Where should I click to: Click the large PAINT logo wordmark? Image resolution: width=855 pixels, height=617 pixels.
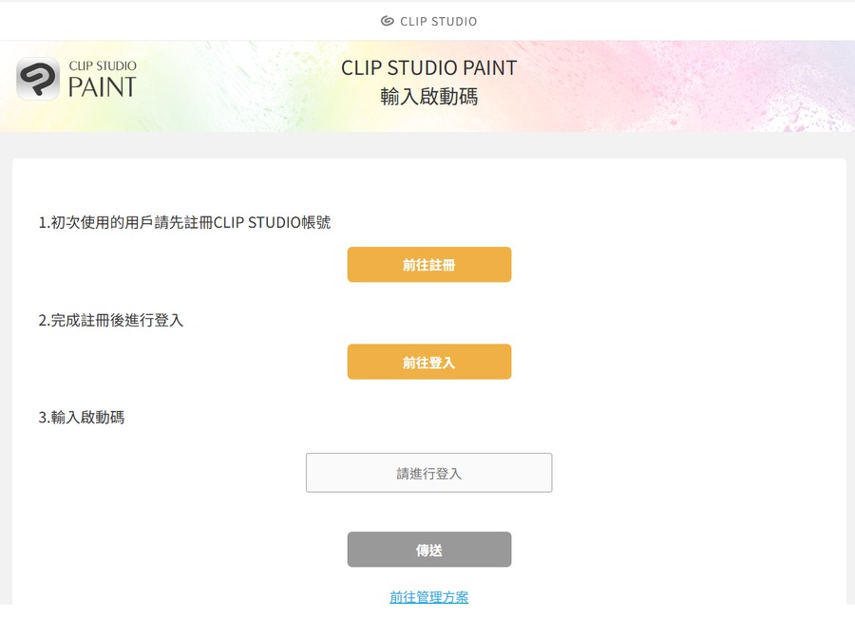coord(102,87)
